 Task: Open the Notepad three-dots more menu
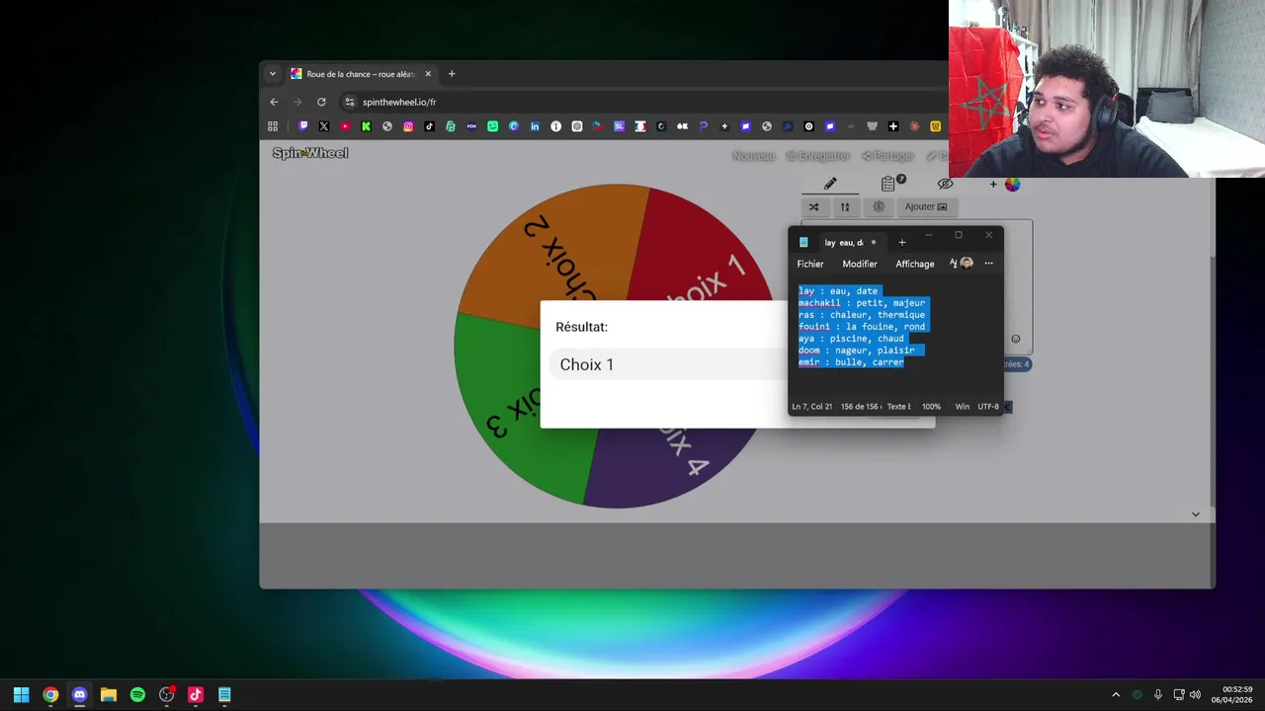pyautogui.click(x=988, y=264)
